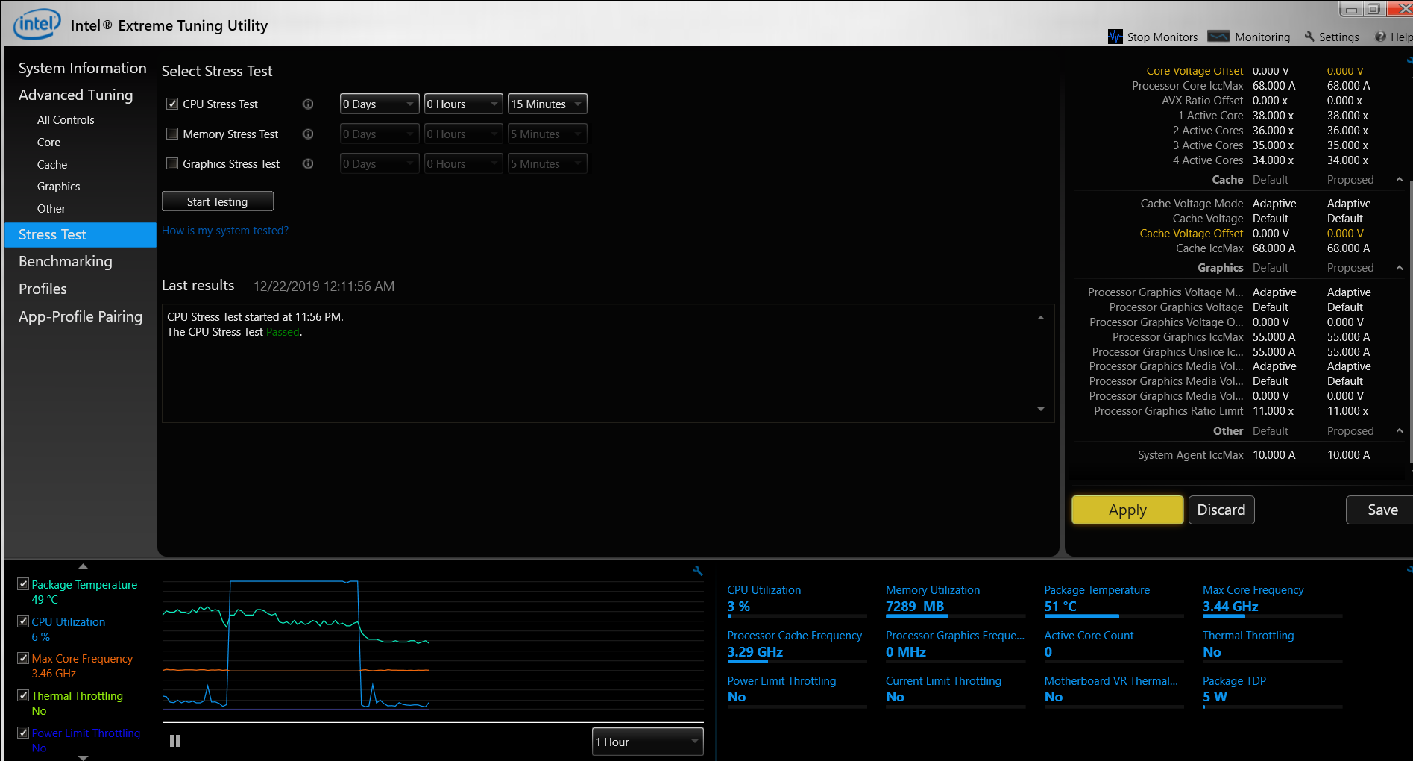This screenshot has height=761, width=1413.
Task: Open Graphics test 5 Minutes dropdown
Action: [547, 164]
